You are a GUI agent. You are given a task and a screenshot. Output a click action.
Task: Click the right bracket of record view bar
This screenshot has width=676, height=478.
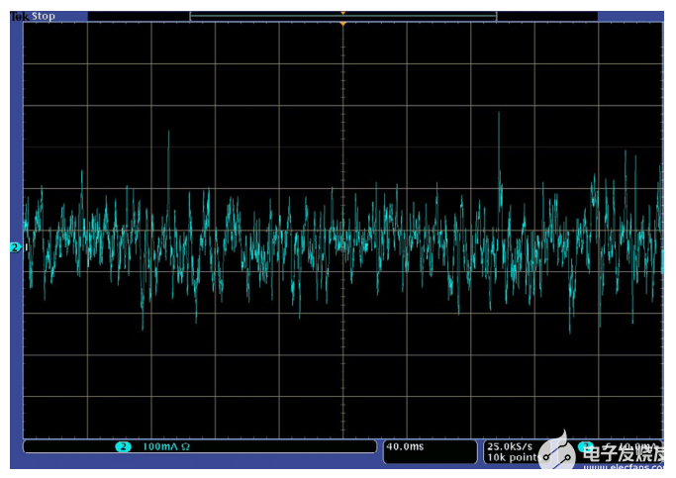coord(495,16)
